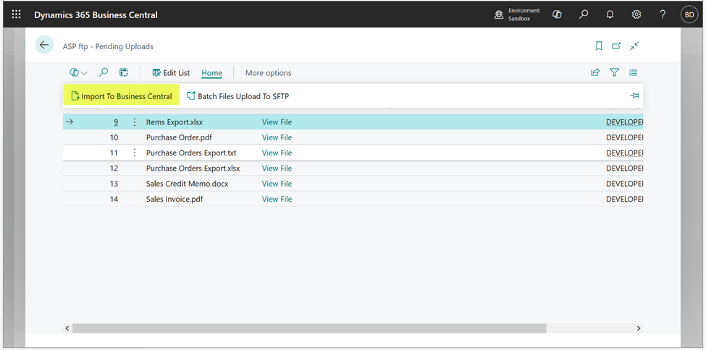The image size is (706, 350).
Task: Open the notifications bell
Action: click(x=610, y=14)
